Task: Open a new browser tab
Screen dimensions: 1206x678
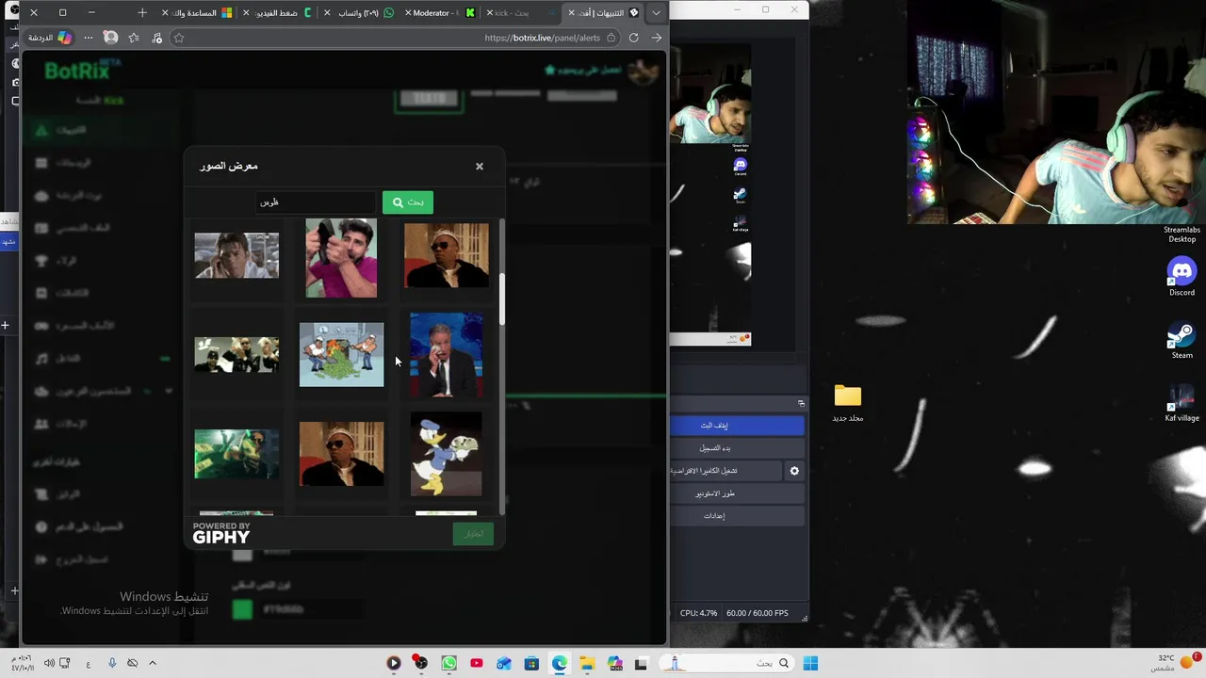Action: 142,13
